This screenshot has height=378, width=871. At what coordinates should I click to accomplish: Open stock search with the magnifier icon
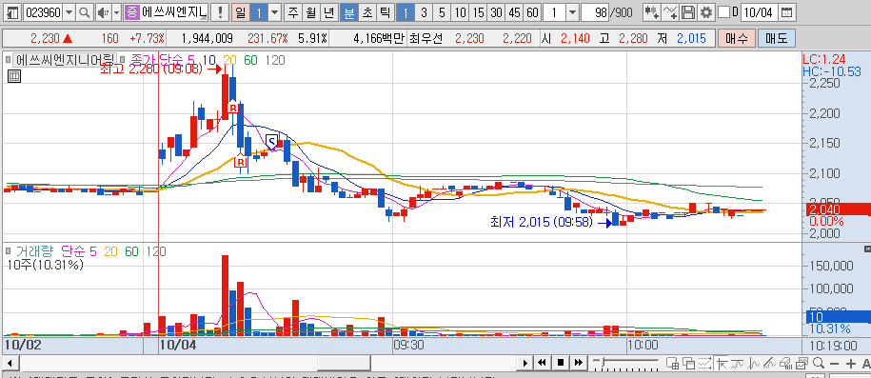(x=85, y=11)
